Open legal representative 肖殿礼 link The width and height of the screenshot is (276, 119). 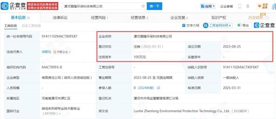[47, 52]
